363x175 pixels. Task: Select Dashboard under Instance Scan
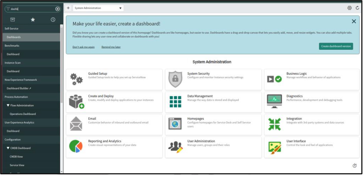tap(31, 71)
